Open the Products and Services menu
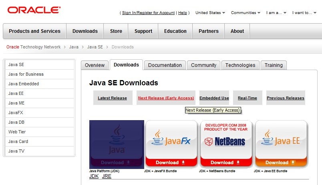 [34, 31]
